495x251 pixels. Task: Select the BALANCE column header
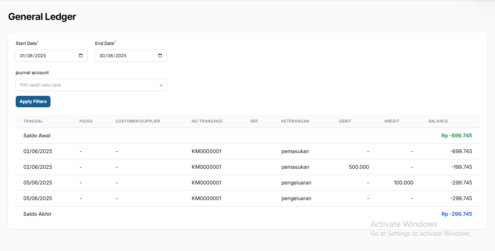(x=438, y=121)
